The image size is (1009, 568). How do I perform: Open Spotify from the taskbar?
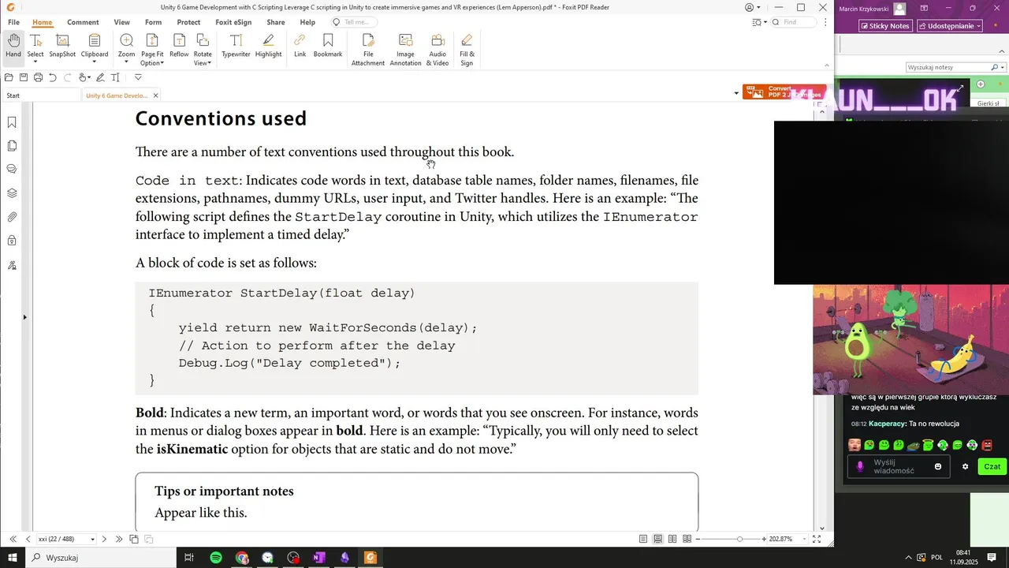[216, 558]
